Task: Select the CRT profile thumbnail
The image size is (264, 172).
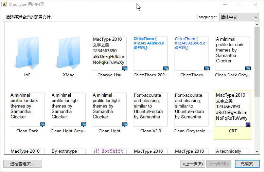Action: (233, 110)
